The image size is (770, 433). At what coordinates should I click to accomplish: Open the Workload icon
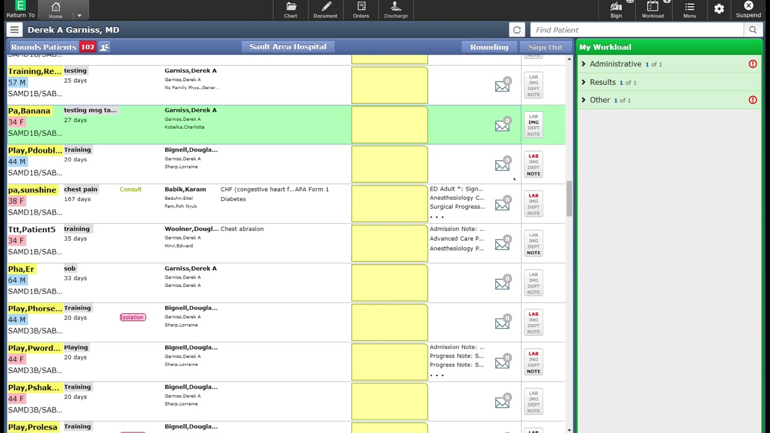click(x=653, y=10)
